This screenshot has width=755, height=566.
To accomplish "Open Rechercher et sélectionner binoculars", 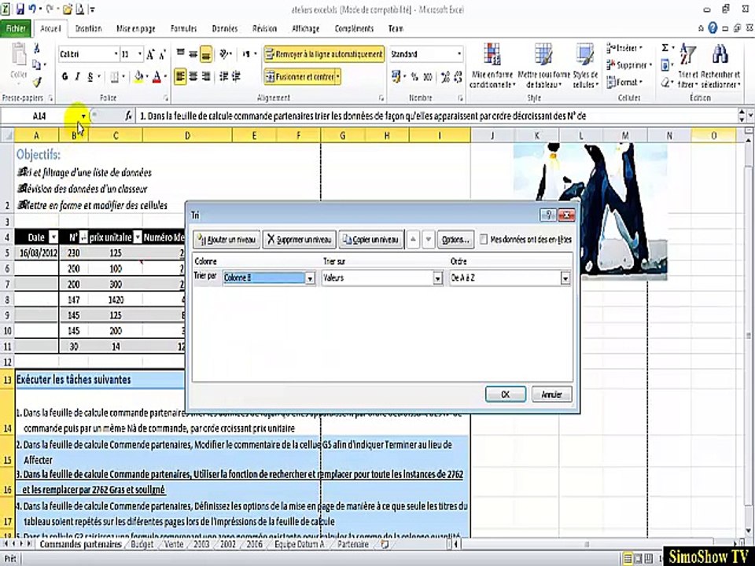I will [x=720, y=66].
